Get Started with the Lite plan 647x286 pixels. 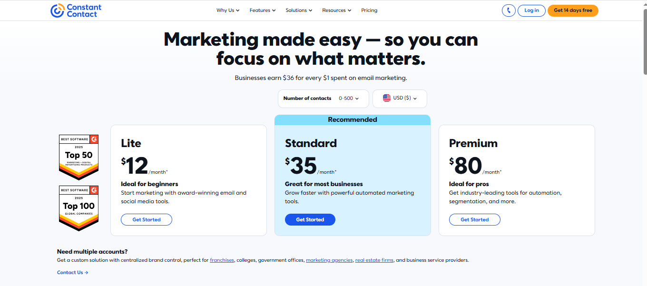pos(147,219)
